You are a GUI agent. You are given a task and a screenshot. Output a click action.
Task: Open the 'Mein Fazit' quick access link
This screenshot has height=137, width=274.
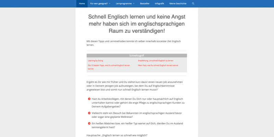(x=158, y=65)
